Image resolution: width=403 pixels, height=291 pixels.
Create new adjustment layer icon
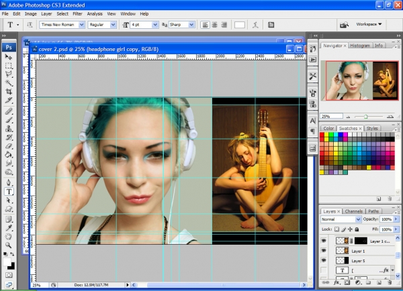click(357, 282)
